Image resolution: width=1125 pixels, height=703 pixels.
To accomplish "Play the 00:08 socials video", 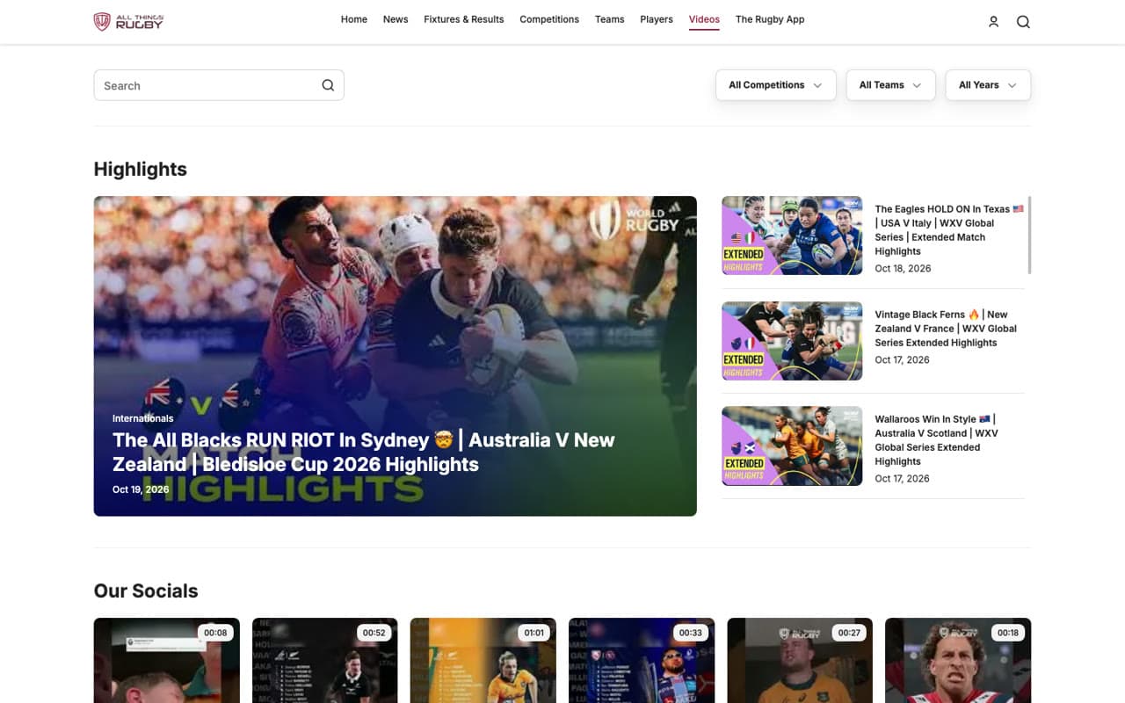I will tap(167, 660).
